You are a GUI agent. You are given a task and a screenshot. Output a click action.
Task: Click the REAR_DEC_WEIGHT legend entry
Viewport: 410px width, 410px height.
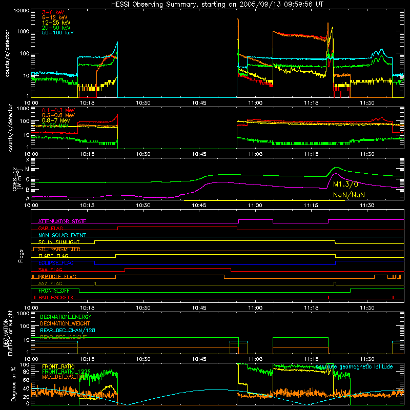(63, 337)
